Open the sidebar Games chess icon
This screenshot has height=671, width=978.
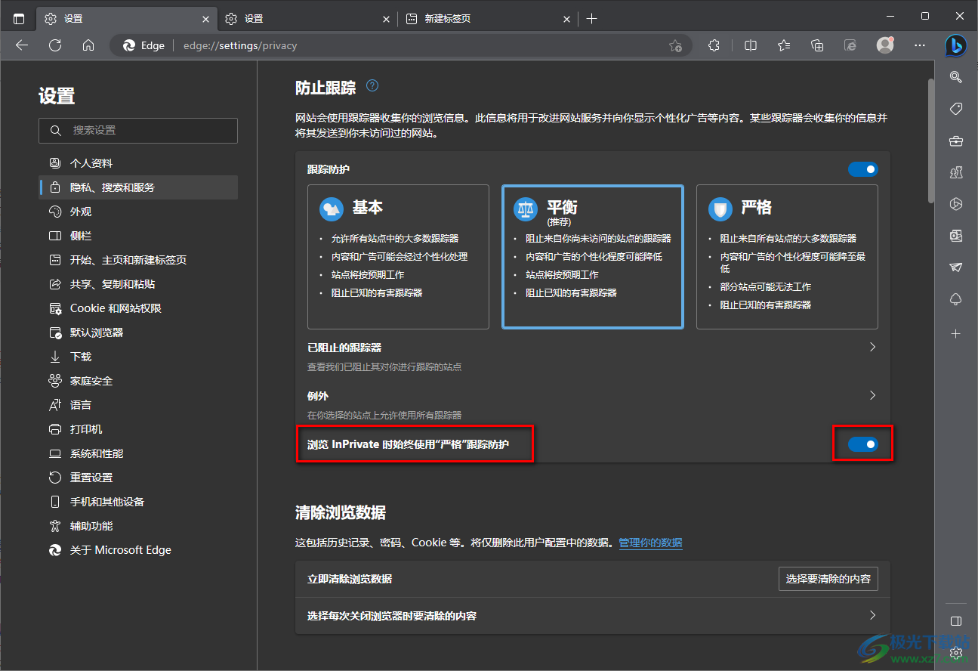tap(955, 172)
